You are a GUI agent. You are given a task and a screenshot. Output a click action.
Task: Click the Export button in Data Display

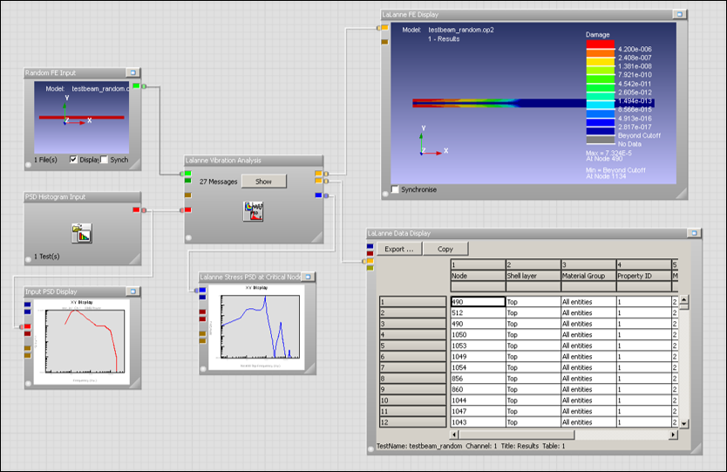coord(398,249)
